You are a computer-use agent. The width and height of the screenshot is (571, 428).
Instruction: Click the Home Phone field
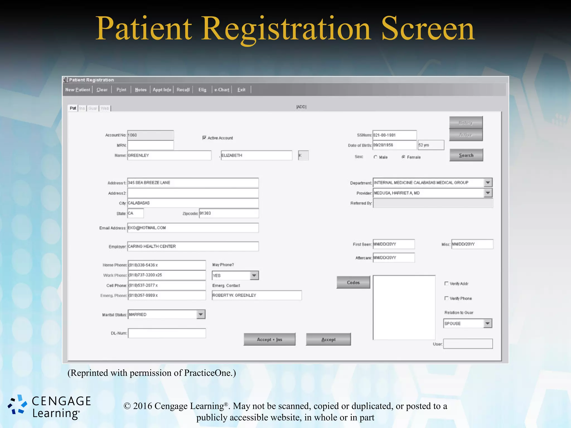(167, 265)
